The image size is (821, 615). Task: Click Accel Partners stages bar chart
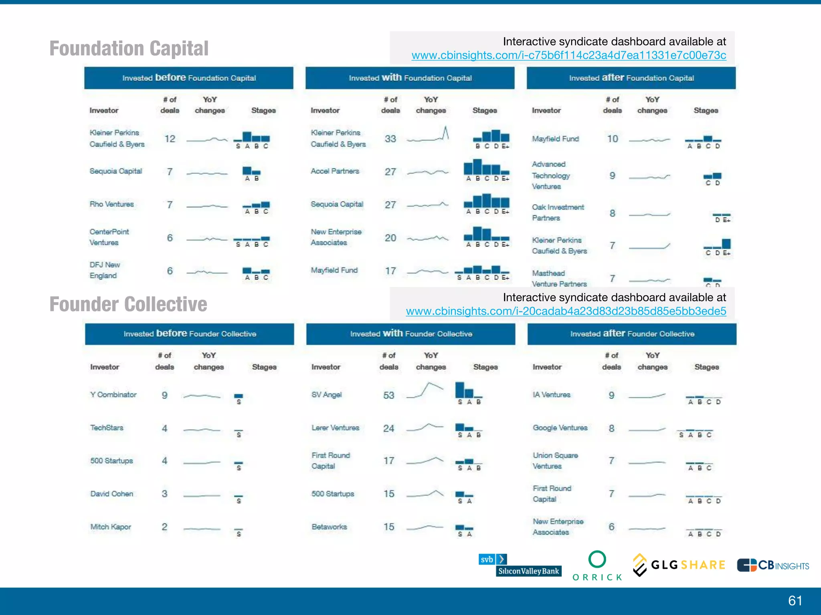pyautogui.click(x=487, y=170)
